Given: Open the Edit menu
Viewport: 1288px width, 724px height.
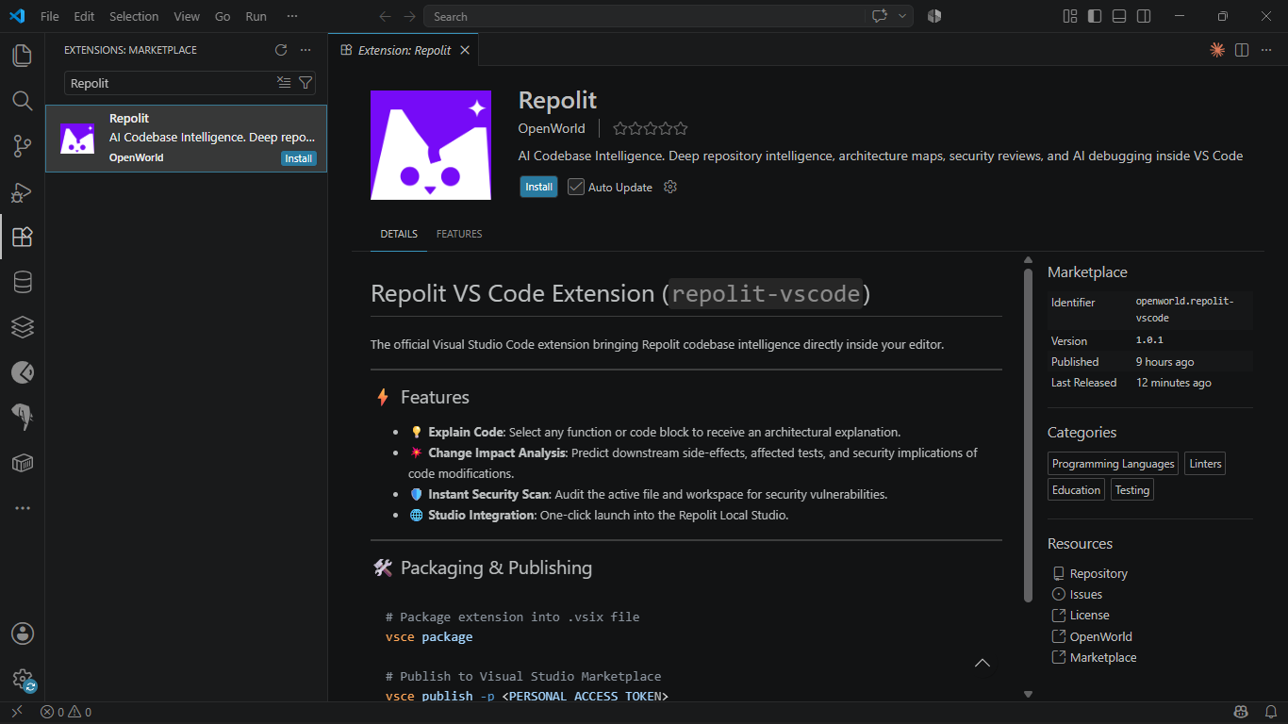Looking at the screenshot, I should click(84, 16).
